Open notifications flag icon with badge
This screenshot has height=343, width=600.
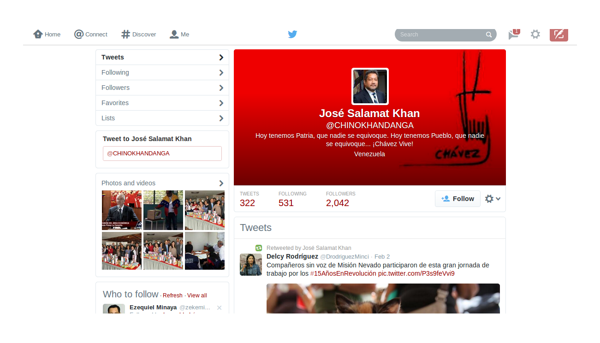[x=514, y=34]
